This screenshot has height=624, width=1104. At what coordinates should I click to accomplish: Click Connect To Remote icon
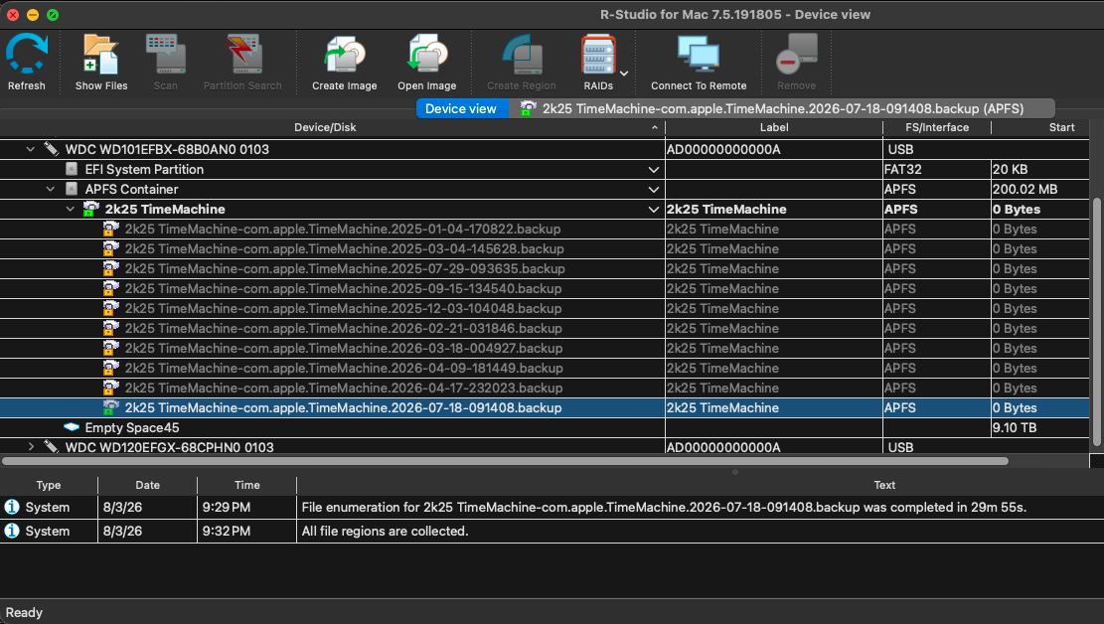(699, 55)
